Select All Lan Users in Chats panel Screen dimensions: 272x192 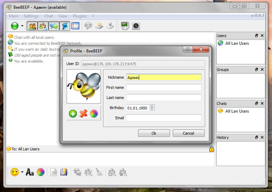237,111
